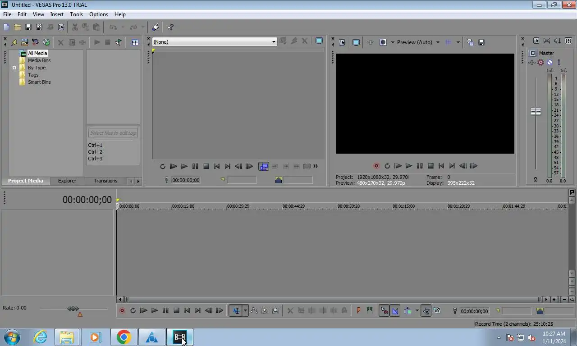The height and width of the screenshot is (346, 577).
Task: Click the Master automation settings icon
Action: coord(540,63)
